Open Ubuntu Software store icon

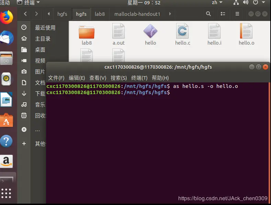6,121
